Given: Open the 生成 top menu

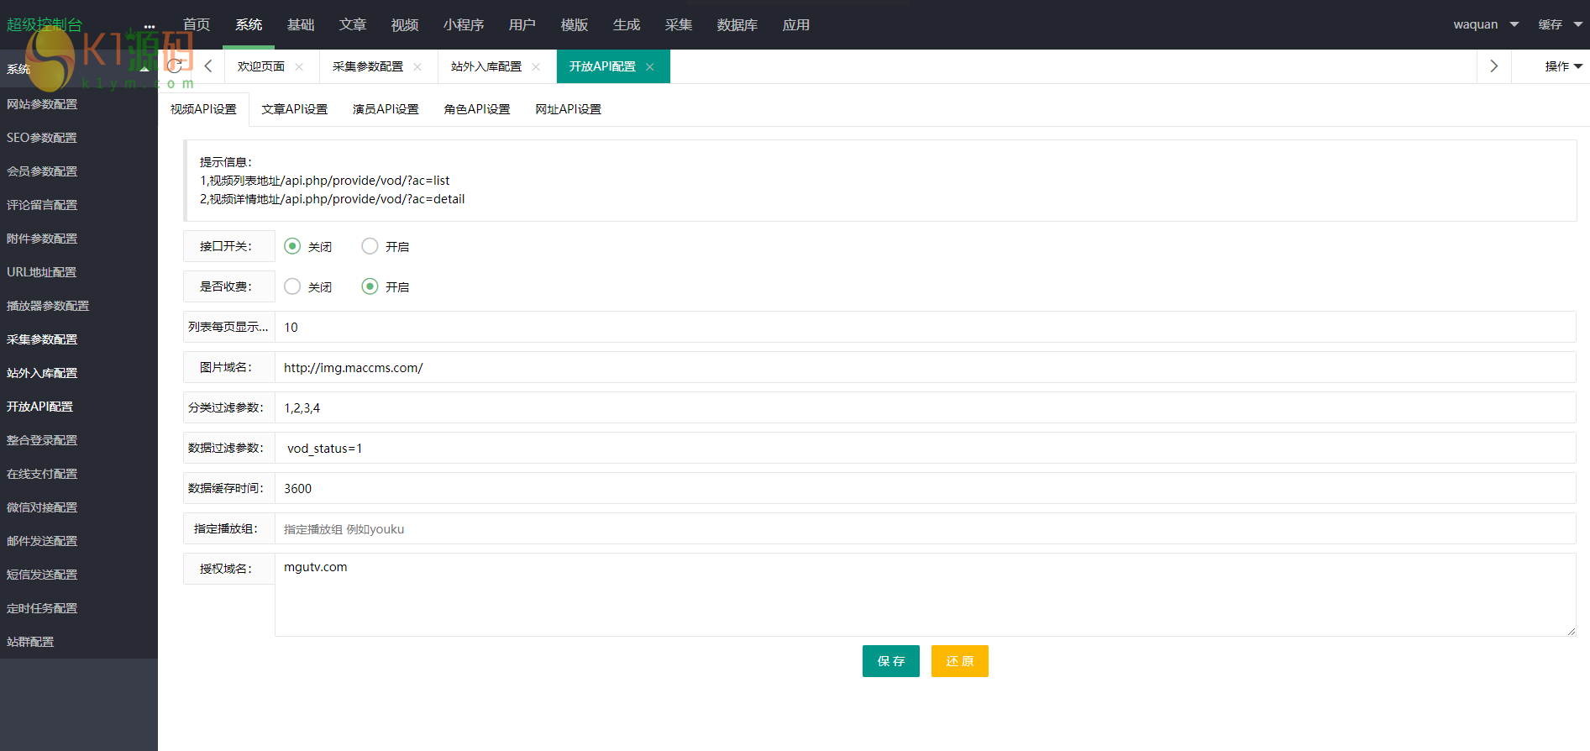Looking at the screenshot, I should tap(627, 25).
